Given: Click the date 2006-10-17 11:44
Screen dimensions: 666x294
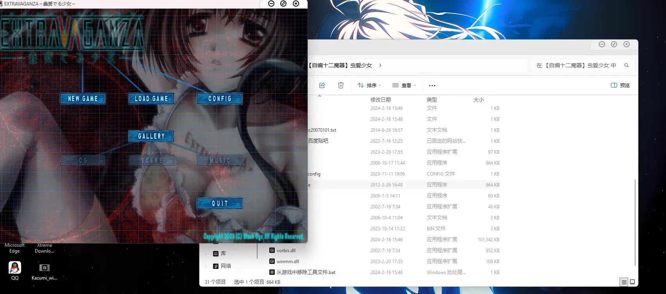Looking at the screenshot, I should click(x=388, y=163).
